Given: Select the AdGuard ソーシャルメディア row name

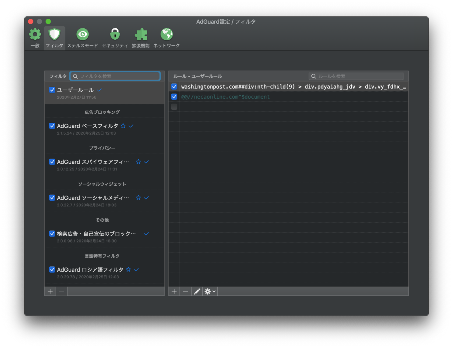Looking at the screenshot, I should click(93, 198).
